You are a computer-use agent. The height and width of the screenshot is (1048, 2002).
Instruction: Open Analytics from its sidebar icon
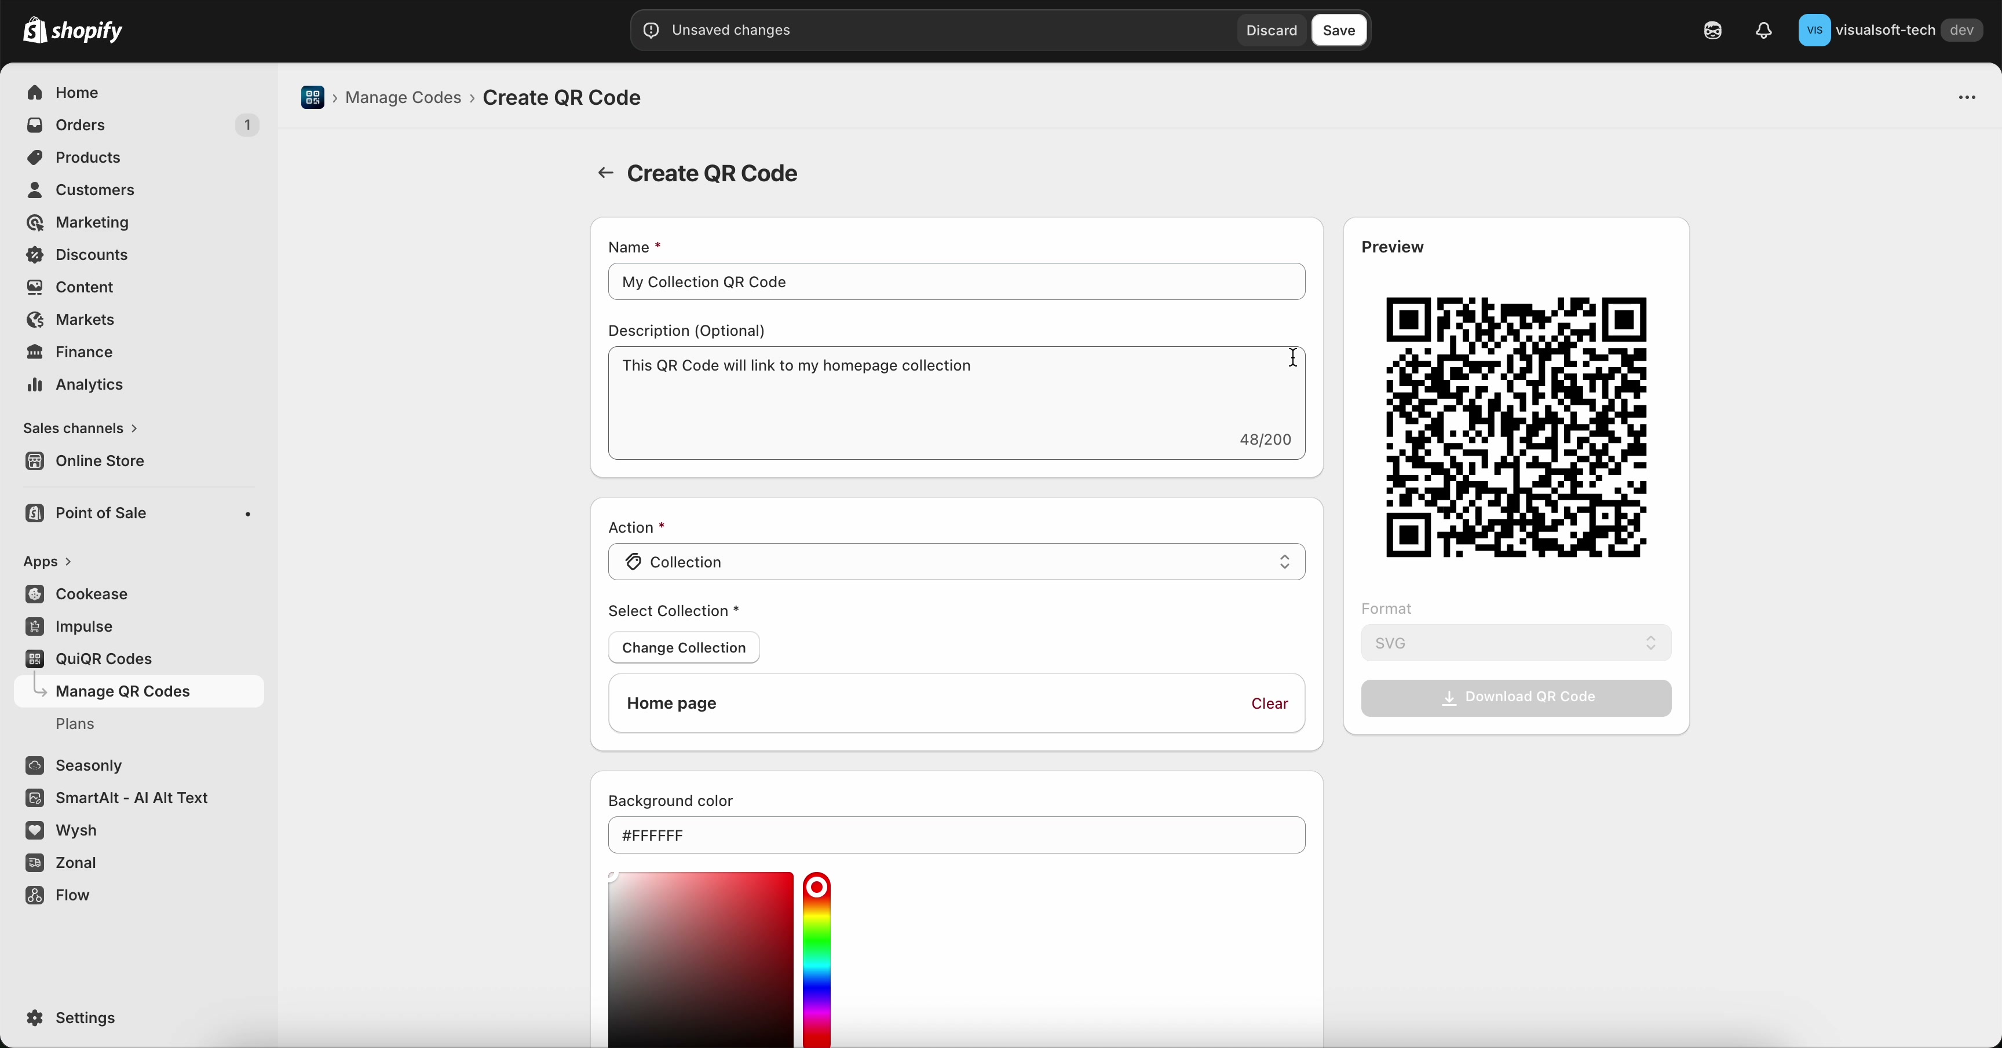35,384
